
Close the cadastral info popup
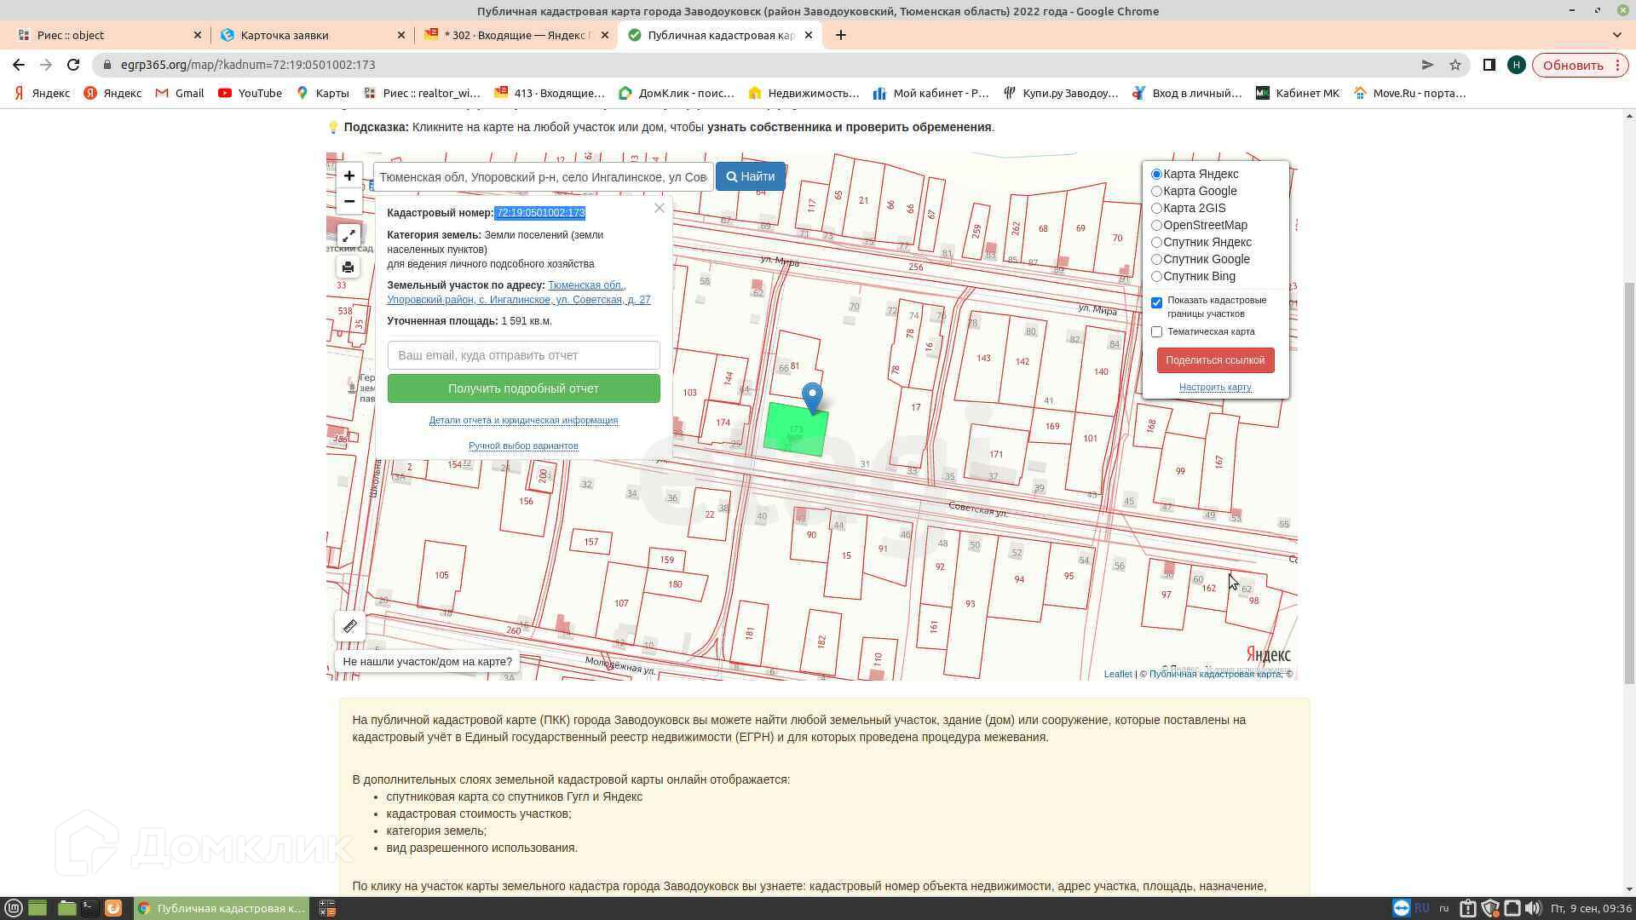pos(659,208)
